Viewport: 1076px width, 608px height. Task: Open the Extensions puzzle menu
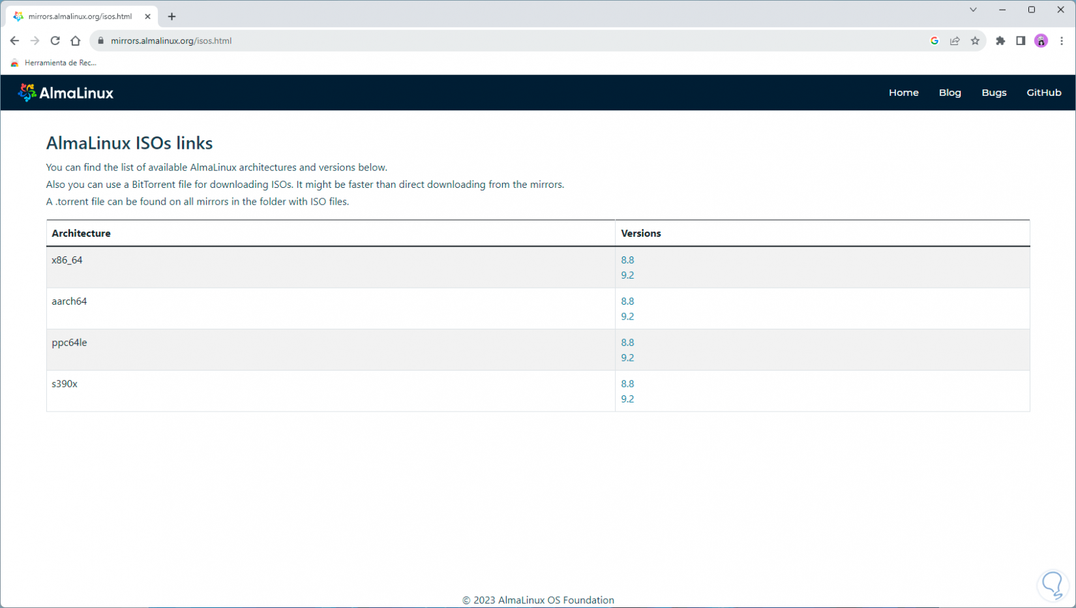1000,40
